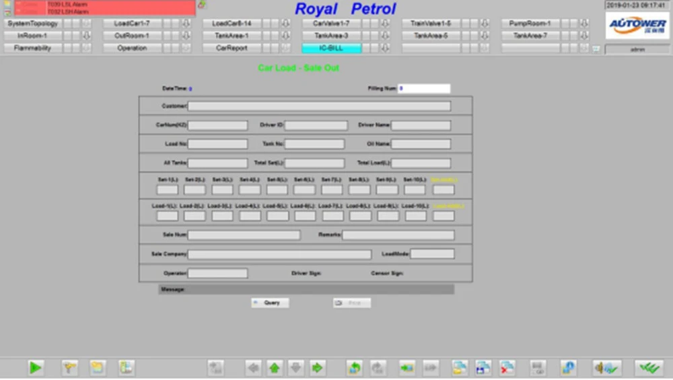Click the red X delete file icon
The width and height of the screenshot is (673, 380).
point(507,368)
